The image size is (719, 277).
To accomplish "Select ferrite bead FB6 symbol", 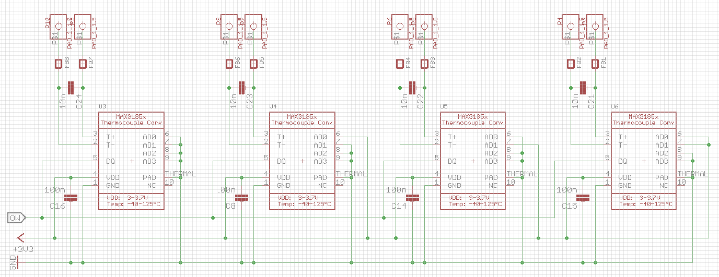I will click(x=229, y=64).
